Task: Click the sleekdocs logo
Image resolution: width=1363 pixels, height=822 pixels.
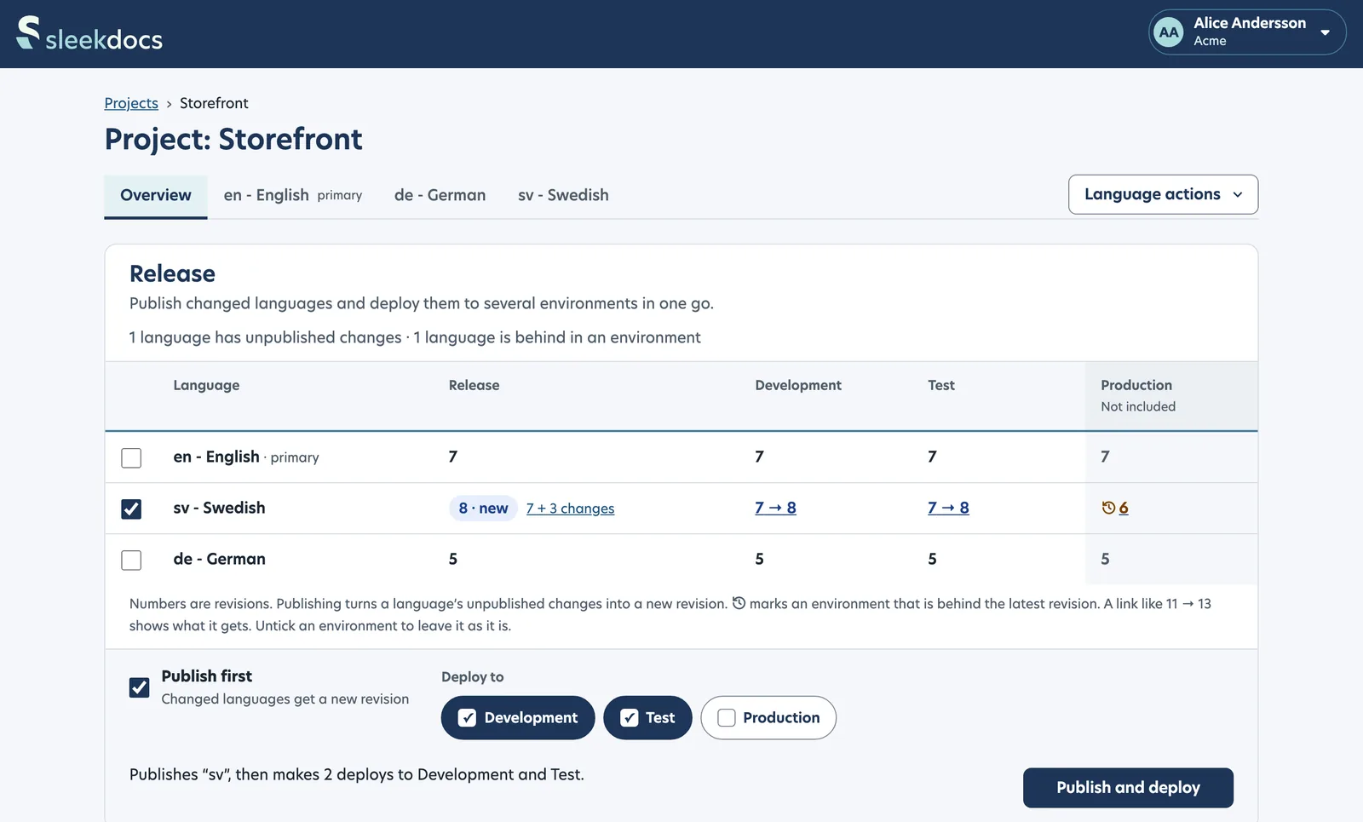Action: tap(89, 34)
